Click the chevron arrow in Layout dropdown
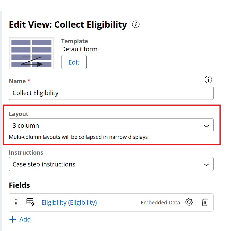This screenshot has width=227, height=231. pyautogui.click(x=207, y=126)
